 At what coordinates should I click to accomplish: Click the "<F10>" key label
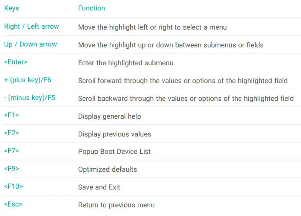[x=14, y=187]
